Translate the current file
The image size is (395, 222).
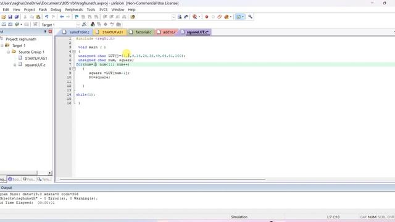click(4, 25)
